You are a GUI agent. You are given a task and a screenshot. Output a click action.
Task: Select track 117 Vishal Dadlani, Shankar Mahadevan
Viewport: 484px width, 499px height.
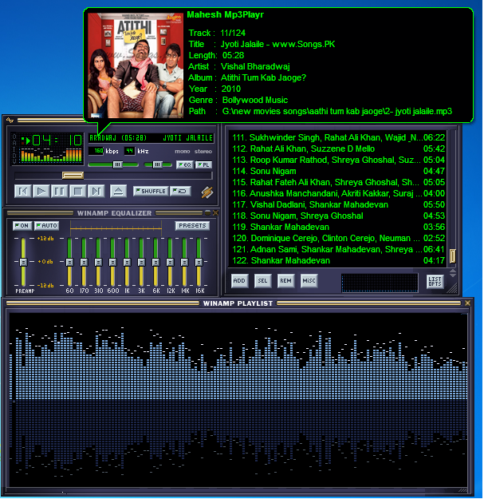[x=338, y=204]
